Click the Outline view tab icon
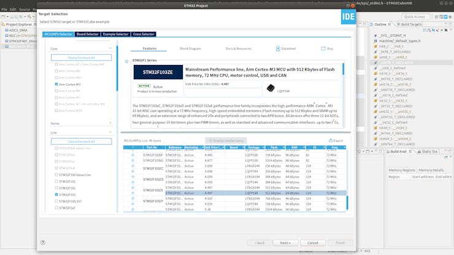This screenshot has width=454, height=255. click(372, 25)
